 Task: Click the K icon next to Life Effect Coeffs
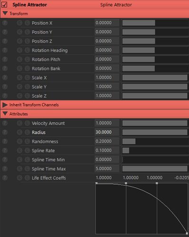point(19,178)
